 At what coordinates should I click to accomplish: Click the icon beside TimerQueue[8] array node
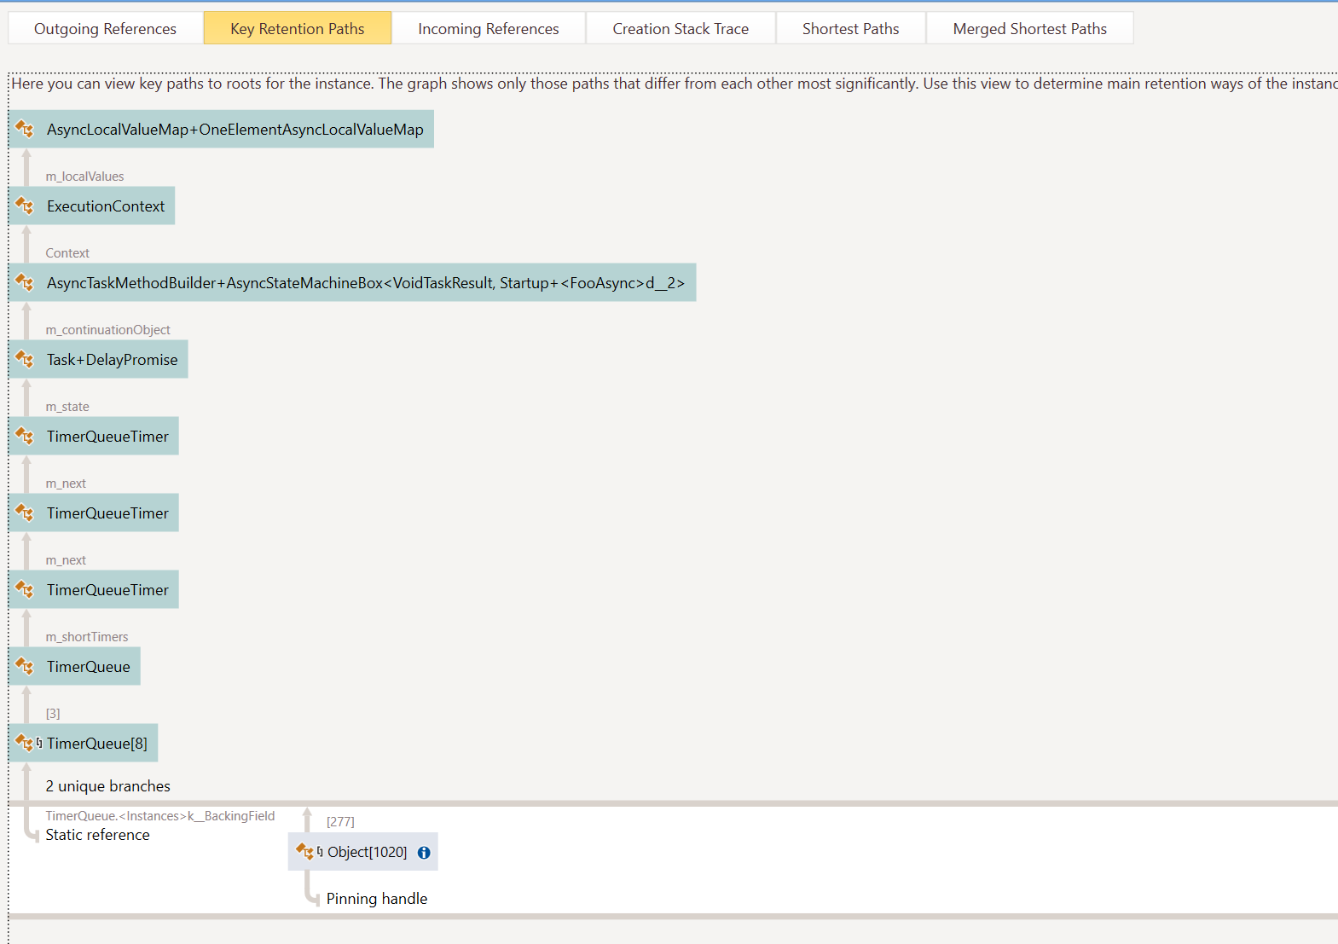(x=25, y=744)
